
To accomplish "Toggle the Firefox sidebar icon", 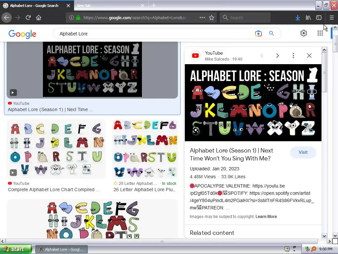I will 319,18.
